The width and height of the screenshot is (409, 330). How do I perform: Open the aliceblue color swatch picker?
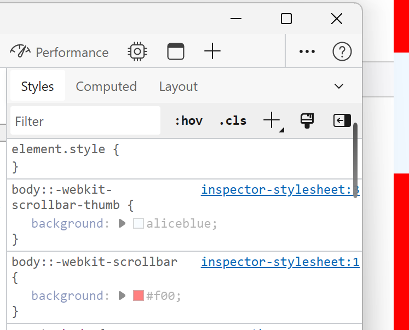(138, 223)
